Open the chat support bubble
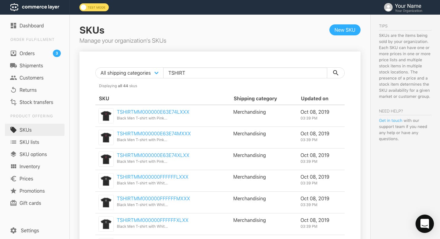The width and height of the screenshot is (440, 239). 424,224
